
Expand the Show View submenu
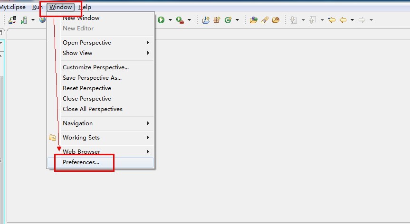(x=101, y=53)
